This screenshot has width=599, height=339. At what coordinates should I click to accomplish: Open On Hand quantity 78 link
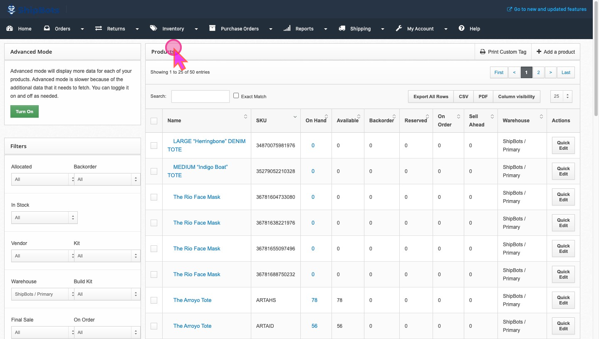[314, 300]
